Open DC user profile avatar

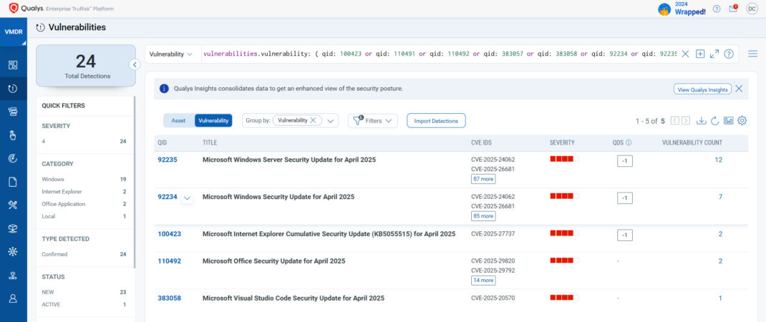tap(752, 9)
